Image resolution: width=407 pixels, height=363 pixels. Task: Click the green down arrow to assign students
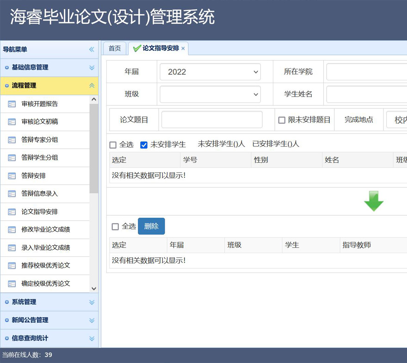(x=374, y=201)
